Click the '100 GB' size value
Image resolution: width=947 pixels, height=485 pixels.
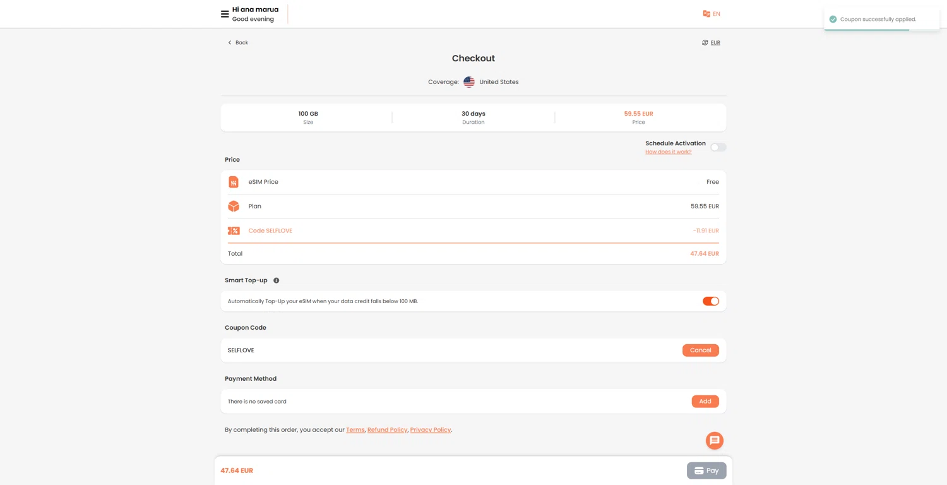pyautogui.click(x=308, y=114)
